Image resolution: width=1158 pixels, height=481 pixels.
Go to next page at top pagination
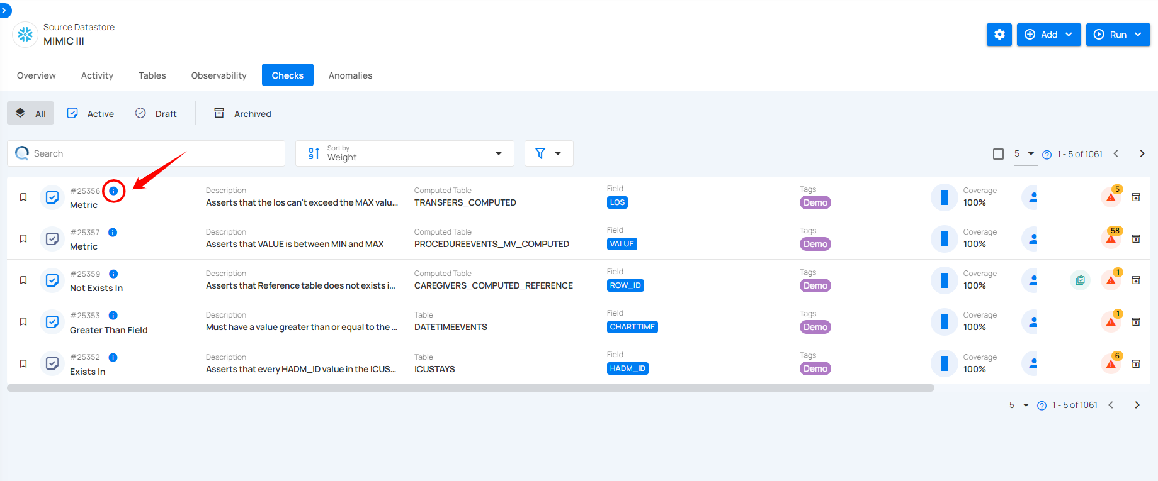(1142, 153)
